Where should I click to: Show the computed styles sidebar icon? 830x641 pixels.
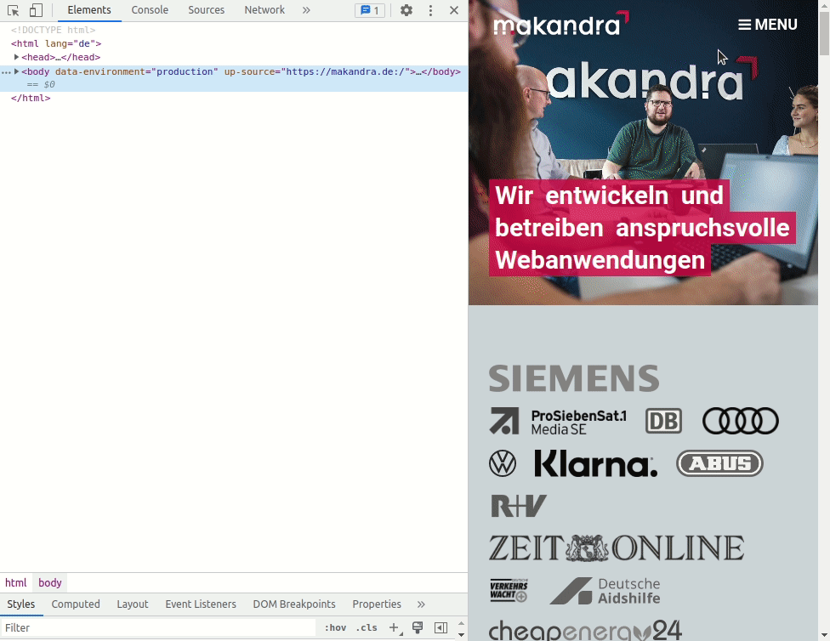pos(441,627)
